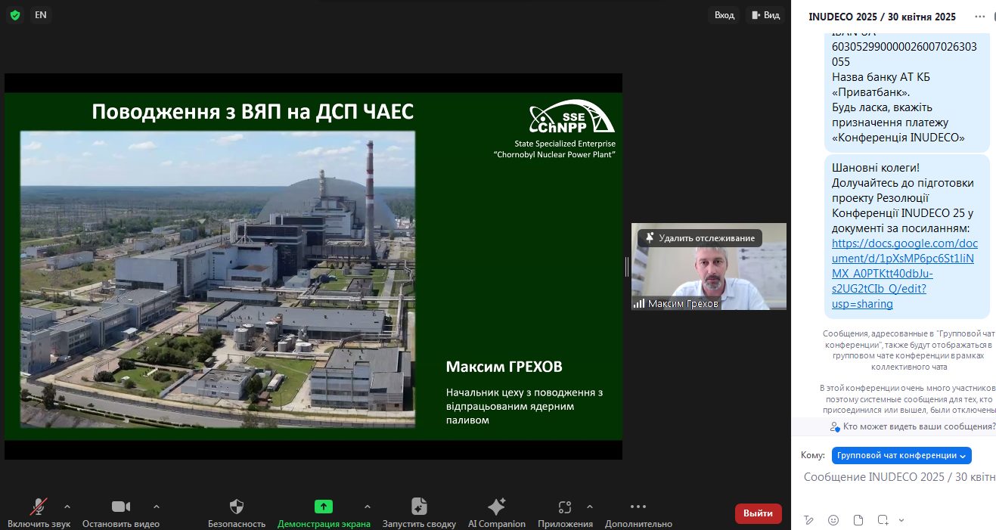Click the chat message input field
This screenshot has height=530, width=996.
tap(898, 477)
